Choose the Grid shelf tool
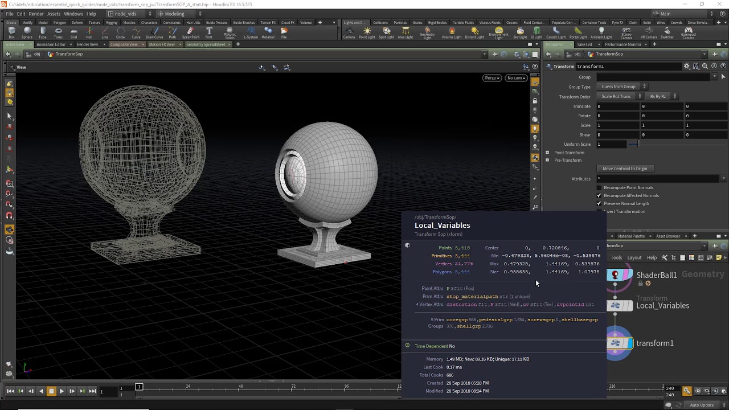The height and width of the screenshot is (410, 729). [x=73, y=33]
